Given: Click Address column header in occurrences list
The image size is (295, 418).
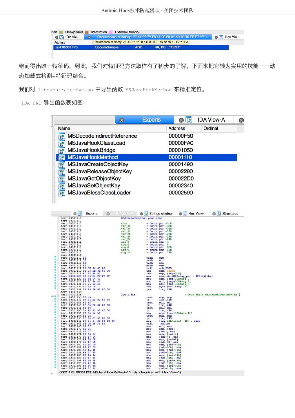Looking at the screenshot, I should [x=60, y=42].
